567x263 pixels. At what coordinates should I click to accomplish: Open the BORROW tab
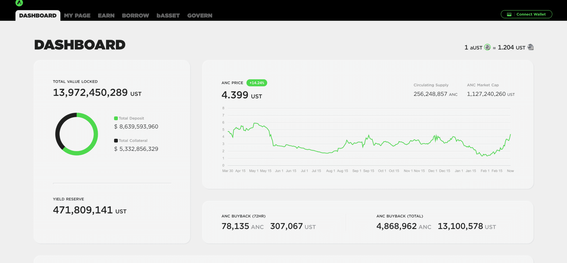tap(135, 16)
